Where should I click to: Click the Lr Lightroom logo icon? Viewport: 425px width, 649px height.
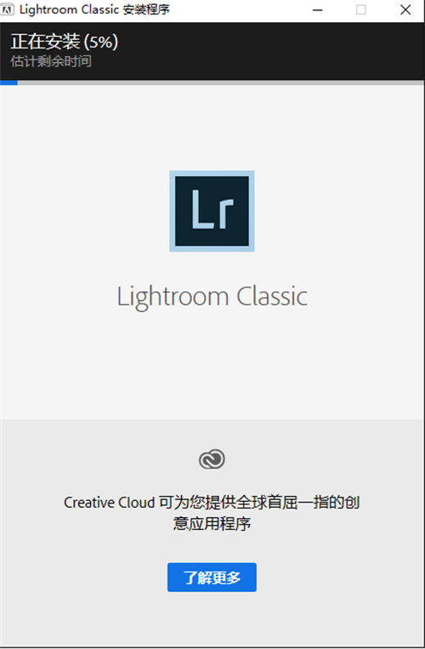[212, 211]
